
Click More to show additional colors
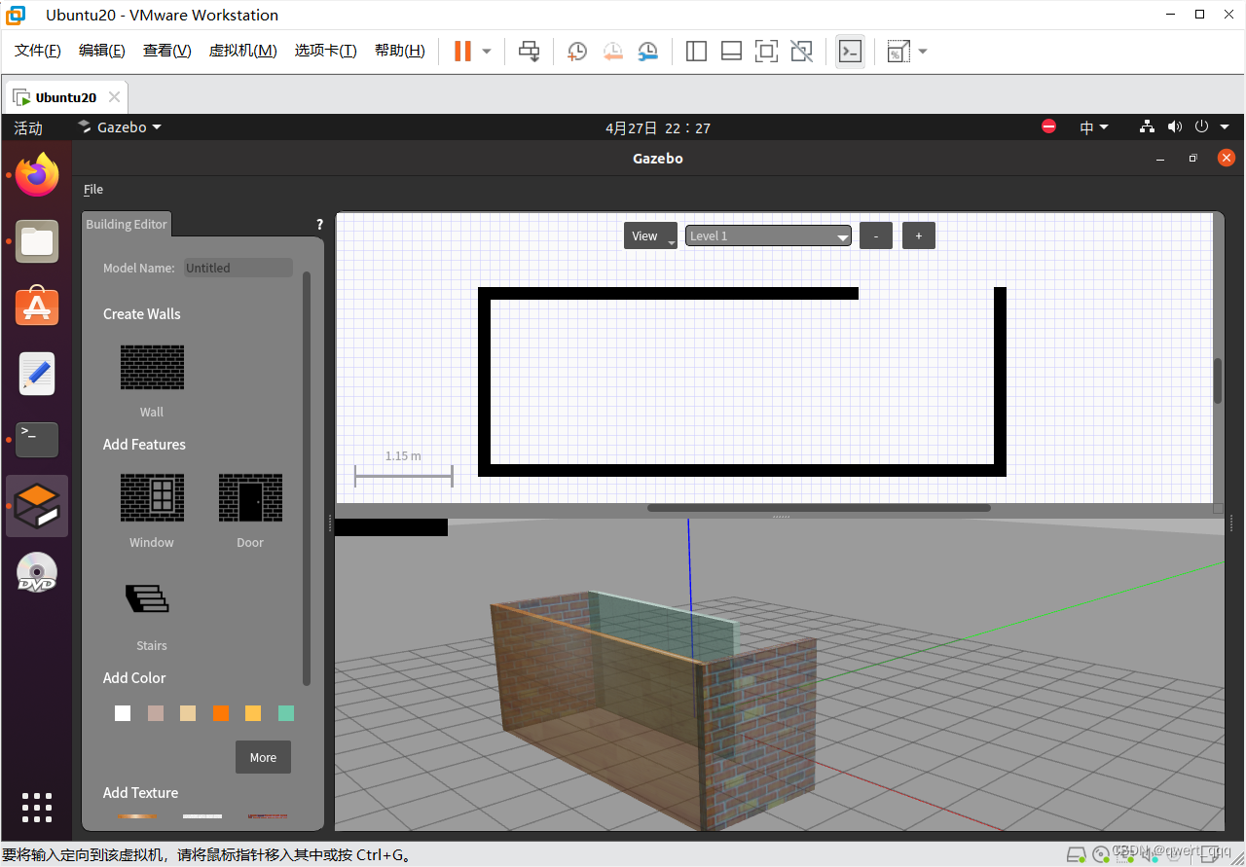click(x=263, y=757)
